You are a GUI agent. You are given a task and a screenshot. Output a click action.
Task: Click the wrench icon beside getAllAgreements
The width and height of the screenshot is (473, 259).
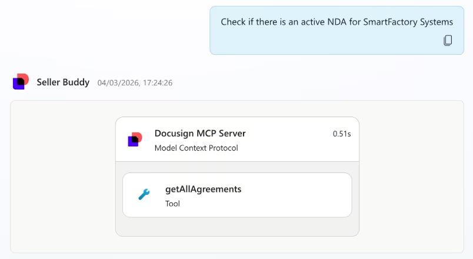[x=144, y=195]
